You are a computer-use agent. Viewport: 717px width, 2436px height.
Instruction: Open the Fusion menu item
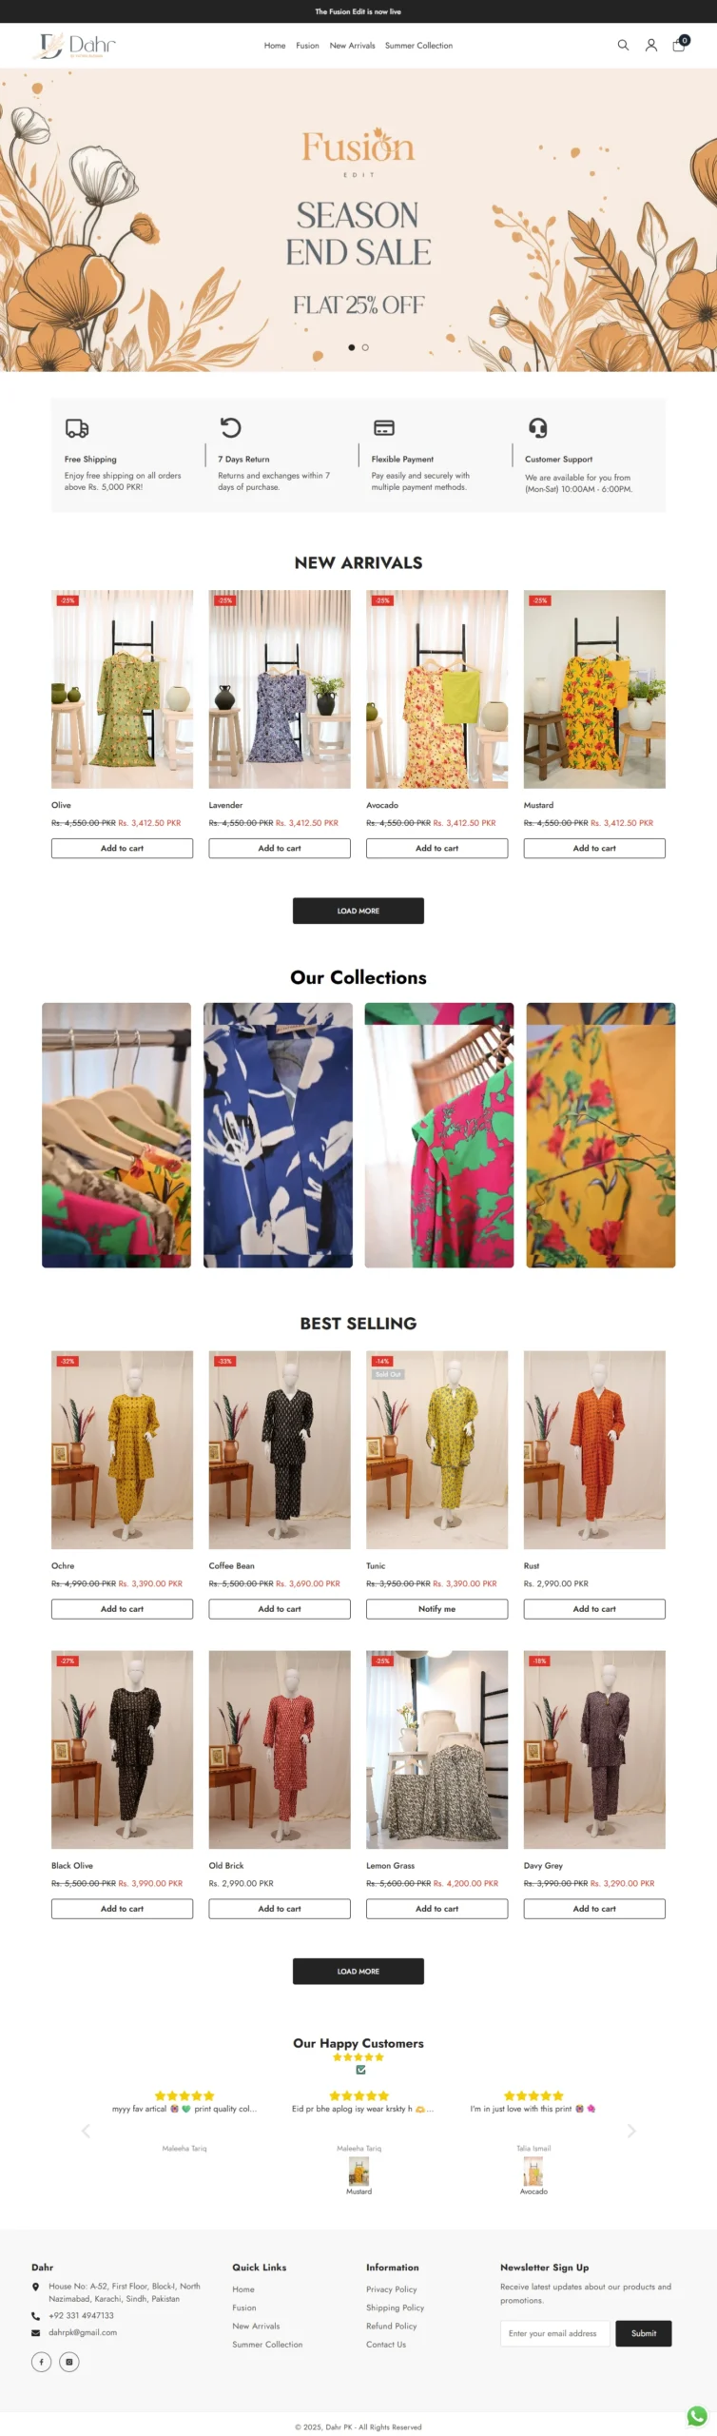click(x=307, y=46)
